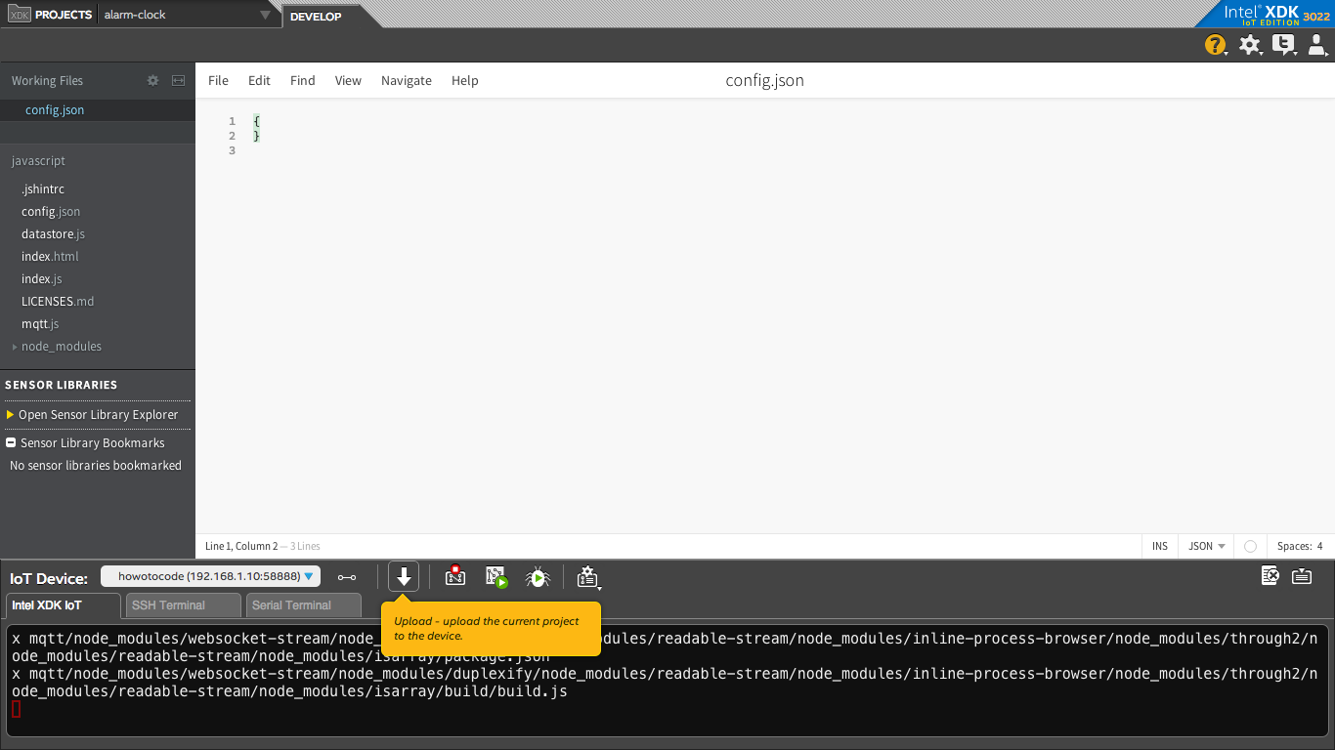The height and width of the screenshot is (750, 1335).
Task: Toggle the INS insert mode indicator
Action: point(1160,547)
